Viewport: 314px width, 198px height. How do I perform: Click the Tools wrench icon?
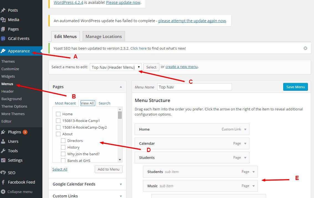point(3,151)
